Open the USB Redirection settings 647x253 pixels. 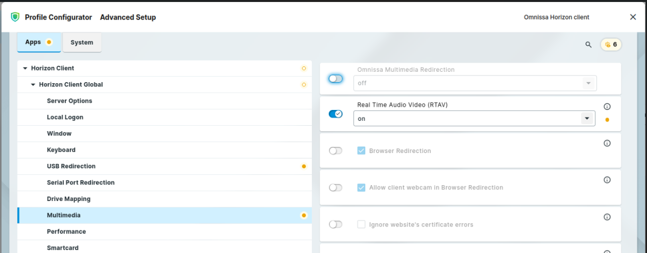(x=71, y=166)
